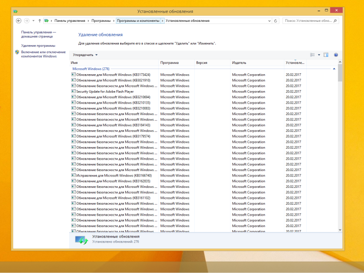This screenshot has width=364, height=273.
Task: Toggle the preview pane icon
Action: pyautogui.click(x=326, y=55)
